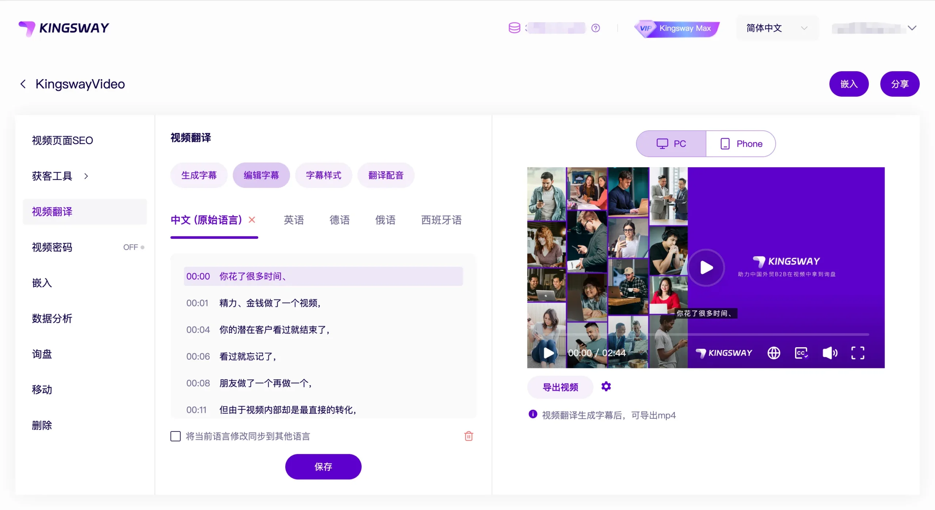Select the 编辑字幕 pill tab

coord(261,175)
